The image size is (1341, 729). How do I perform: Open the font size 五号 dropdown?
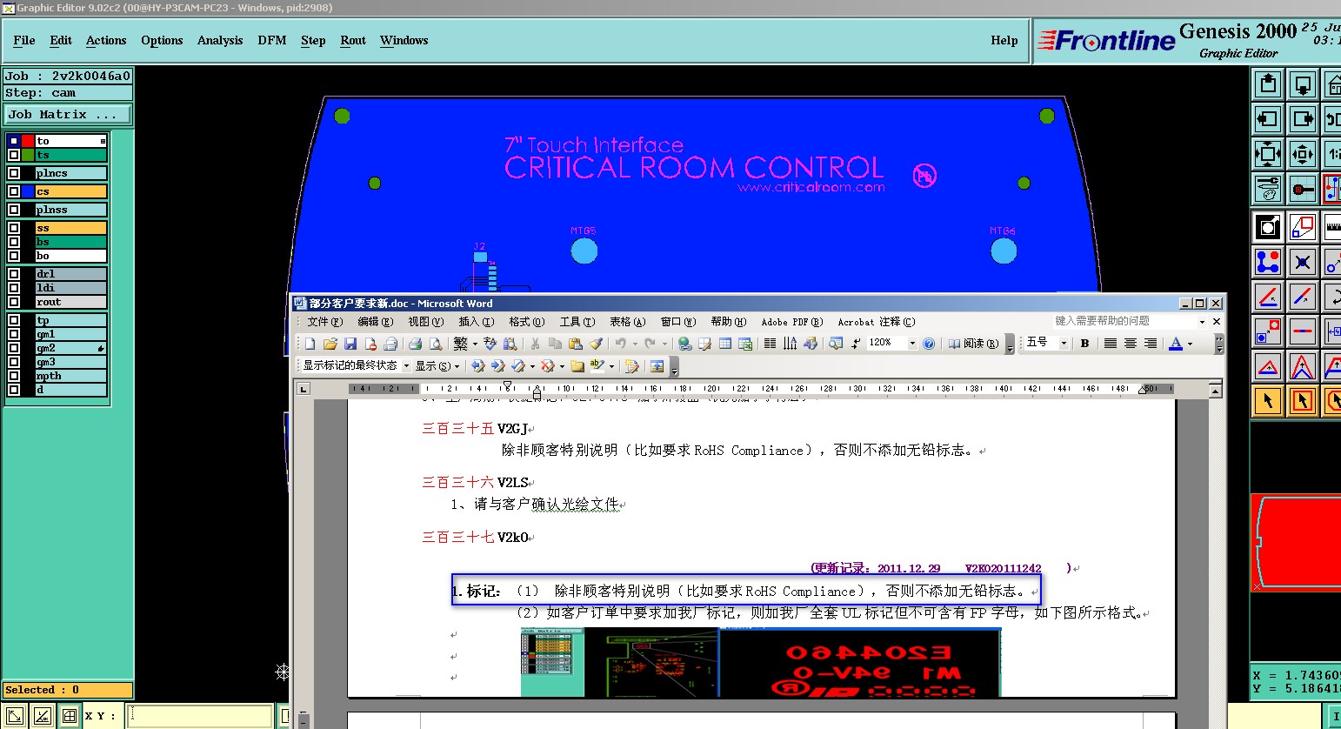point(1064,344)
